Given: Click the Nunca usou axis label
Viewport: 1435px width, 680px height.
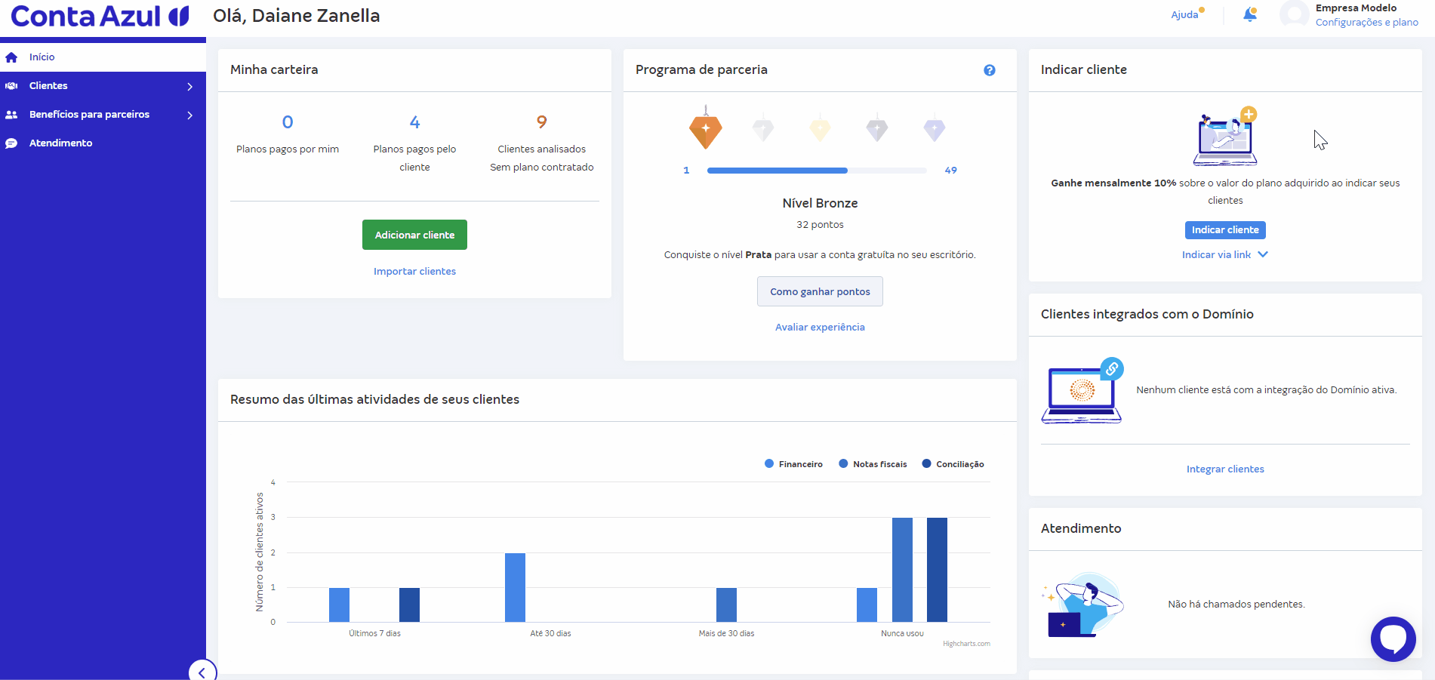Looking at the screenshot, I should tap(902, 634).
